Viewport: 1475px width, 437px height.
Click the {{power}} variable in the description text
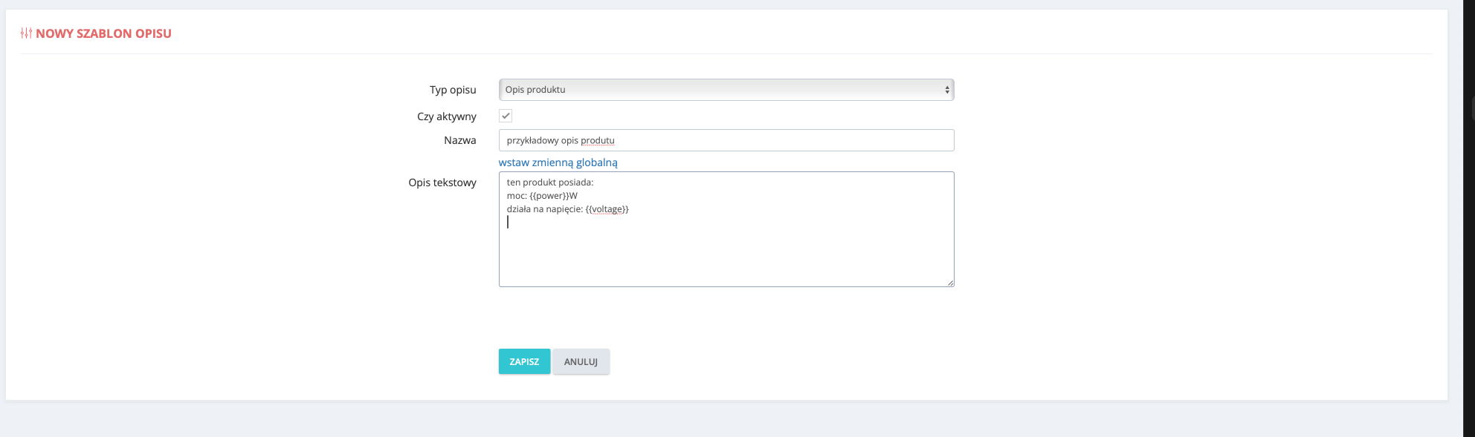click(549, 196)
